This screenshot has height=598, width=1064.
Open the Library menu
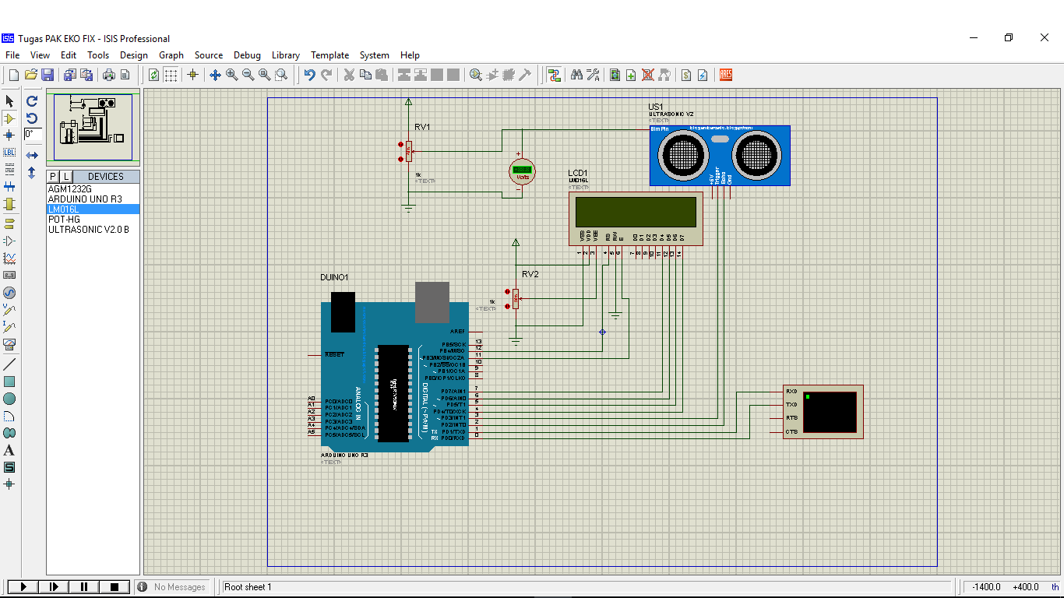(285, 55)
